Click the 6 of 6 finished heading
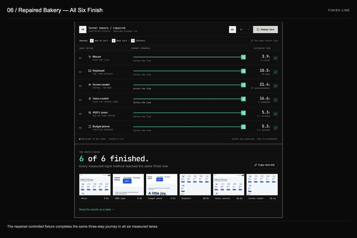 tap(114, 159)
